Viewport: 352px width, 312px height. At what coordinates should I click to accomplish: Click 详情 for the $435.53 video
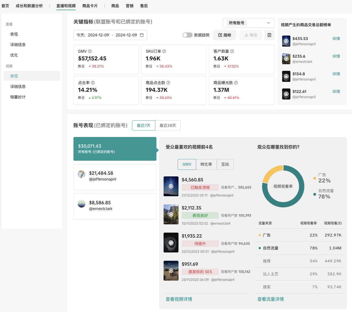pos(336,39)
